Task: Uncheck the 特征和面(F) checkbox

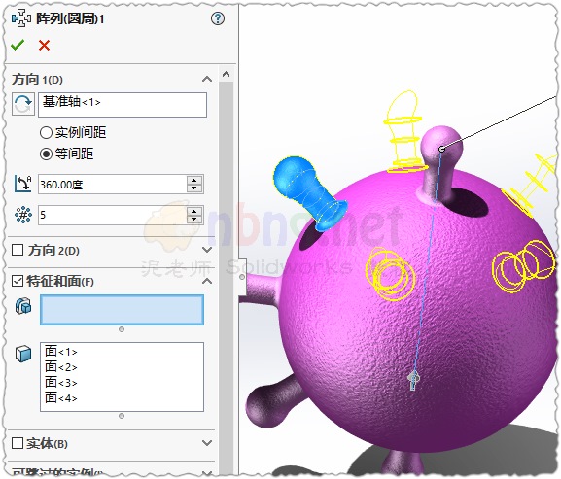Action: (18, 281)
